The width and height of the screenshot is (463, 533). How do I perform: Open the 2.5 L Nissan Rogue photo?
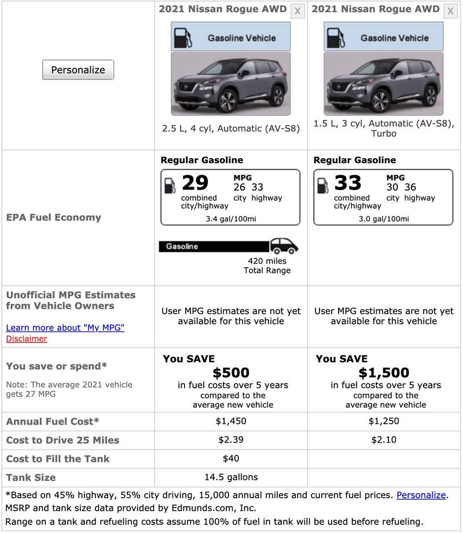point(230,84)
